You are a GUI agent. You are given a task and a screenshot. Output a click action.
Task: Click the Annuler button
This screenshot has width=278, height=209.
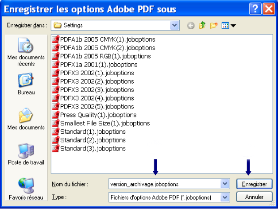point(254,197)
